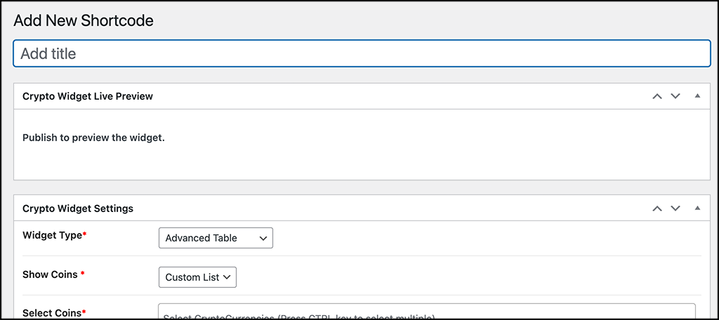Click the Select Coins multi-select field
The image size is (719, 320).
click(427, 312)
